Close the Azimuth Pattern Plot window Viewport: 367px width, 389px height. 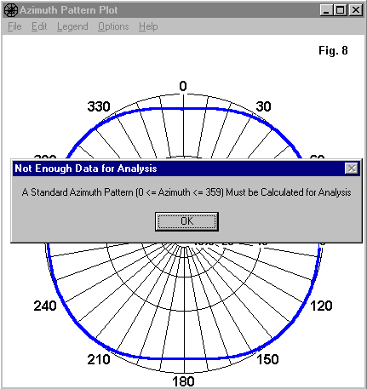355,10
